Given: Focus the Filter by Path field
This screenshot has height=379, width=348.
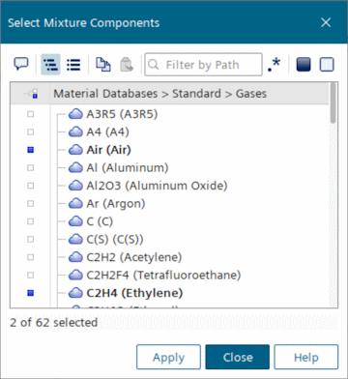Looking at the screenshot, I should click(x=203, y=65).
